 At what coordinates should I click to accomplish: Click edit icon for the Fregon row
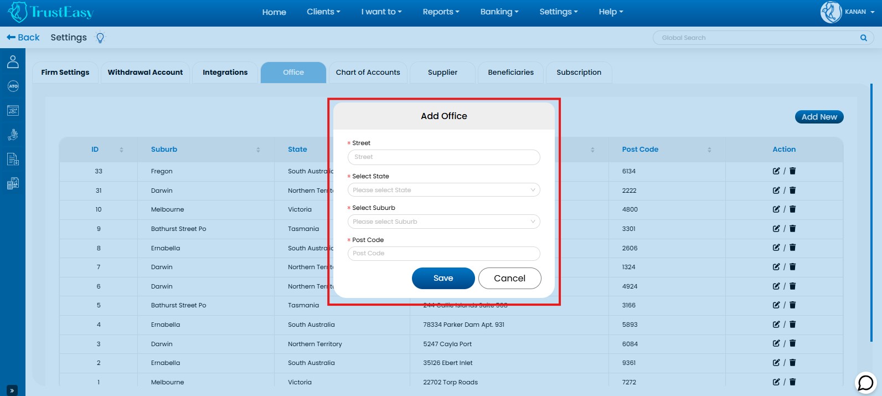(x=776, y=171)
